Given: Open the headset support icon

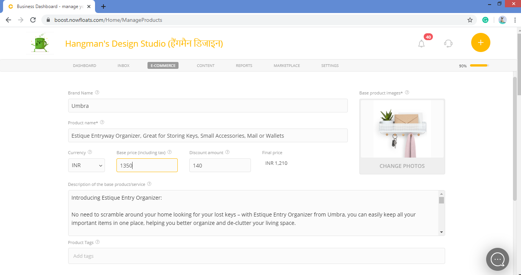Looking at the screenshot, I should coord(448,44).
